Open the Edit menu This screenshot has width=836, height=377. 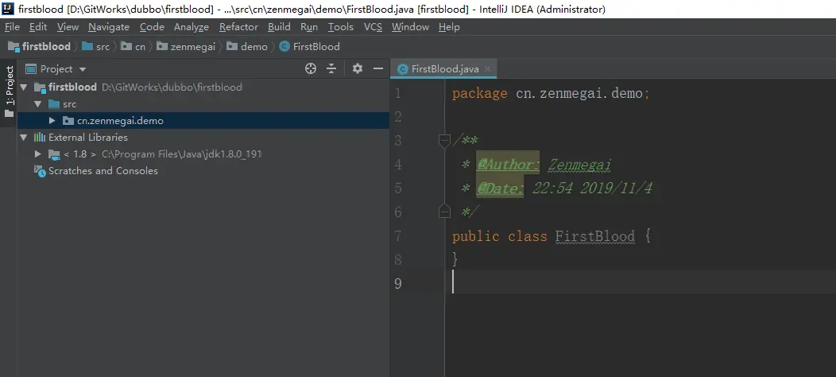(x=38, y=27)
